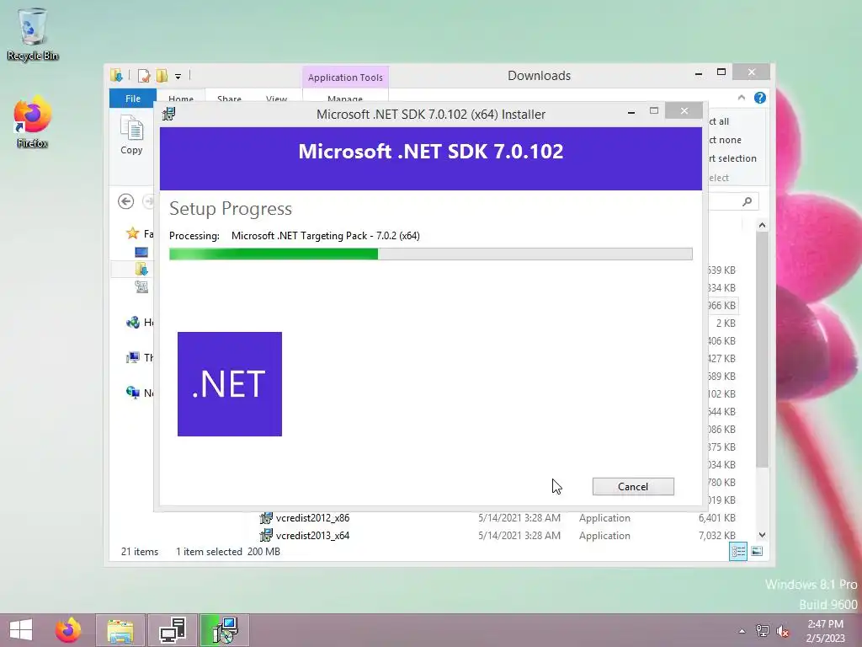Click the .NET logo image in installer
This screenshot has width=862, height=647.
(x=230, y=384)
